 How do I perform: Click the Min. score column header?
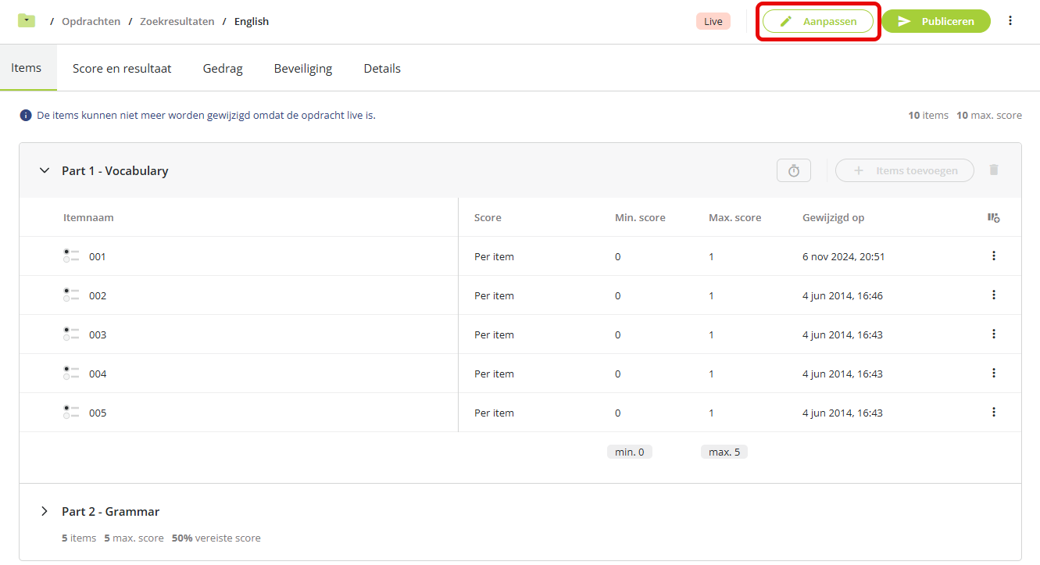pos(640,217)
